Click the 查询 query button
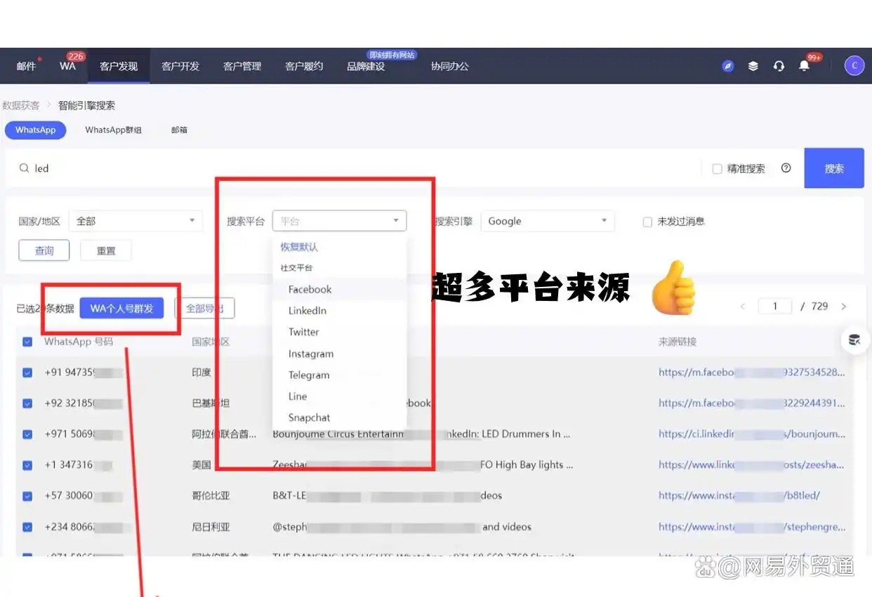The width and height of the screenshot is (872, 597). click(x=44, y=250)
